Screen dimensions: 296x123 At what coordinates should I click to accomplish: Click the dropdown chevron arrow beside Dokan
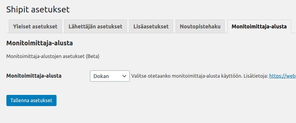click(x=124, y=76)
